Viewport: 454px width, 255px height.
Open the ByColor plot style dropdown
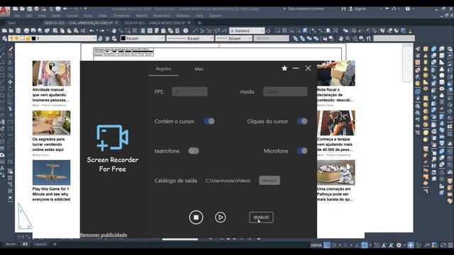[x=271, y=38]
